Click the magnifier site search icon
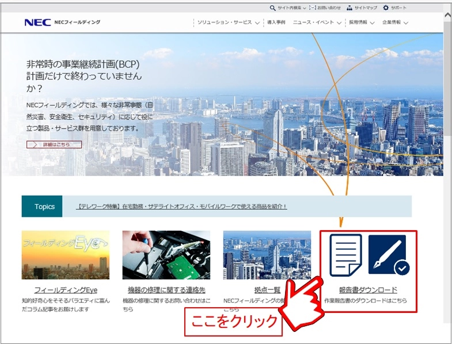The width and height of the screenshot is (452, 344). (x=273, y=8)
